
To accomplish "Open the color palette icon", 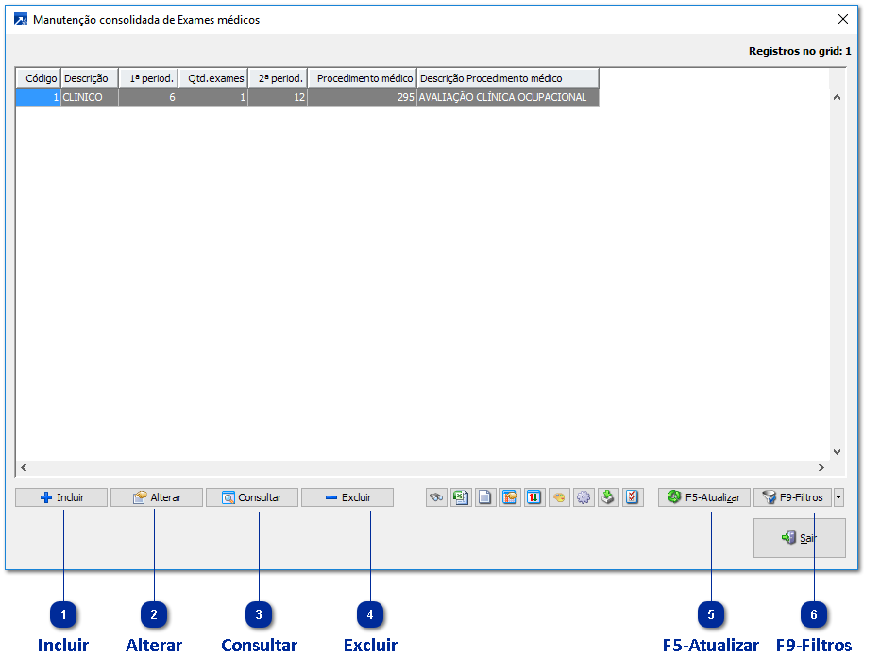I will (x=558, y=497).
